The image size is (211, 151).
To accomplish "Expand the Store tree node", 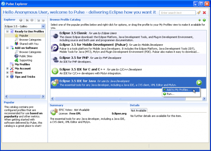I will [x=7, y=73].
